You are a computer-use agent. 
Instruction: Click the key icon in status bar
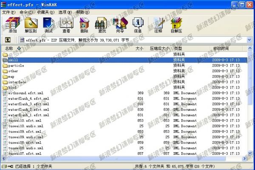(10, 167)
